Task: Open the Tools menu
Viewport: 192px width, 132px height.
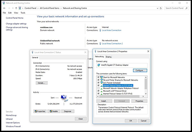Action: 23,13
